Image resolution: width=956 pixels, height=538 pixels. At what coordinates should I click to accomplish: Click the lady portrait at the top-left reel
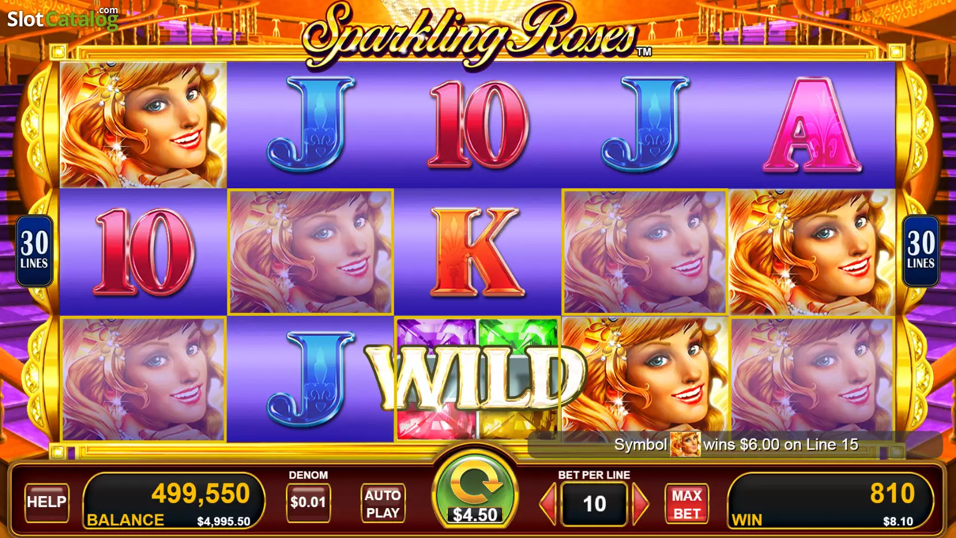click(x=144, y=125)
